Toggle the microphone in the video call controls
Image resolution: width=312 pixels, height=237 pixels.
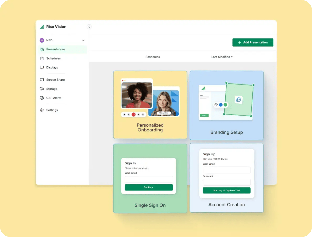point(129,115)
